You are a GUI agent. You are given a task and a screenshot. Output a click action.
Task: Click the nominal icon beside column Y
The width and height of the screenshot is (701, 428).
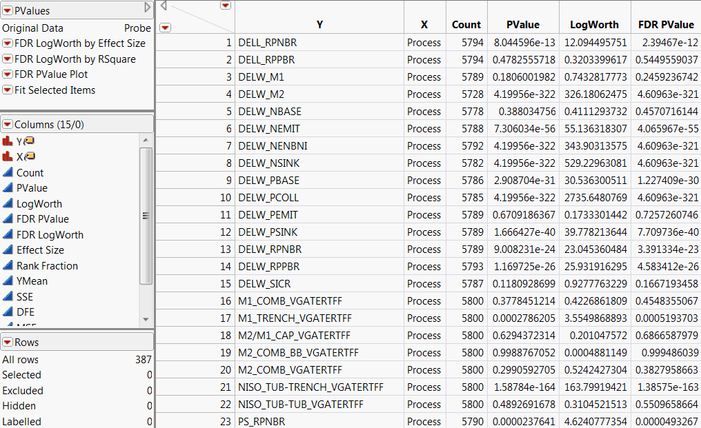coord(8,141)
